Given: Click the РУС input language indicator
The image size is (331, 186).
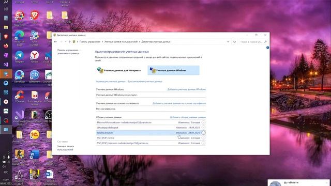Looking at the screenshot, I should [x=6, y=172].
